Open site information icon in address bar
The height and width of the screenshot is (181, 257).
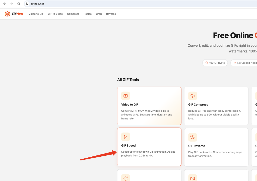(x=27, y=4)
